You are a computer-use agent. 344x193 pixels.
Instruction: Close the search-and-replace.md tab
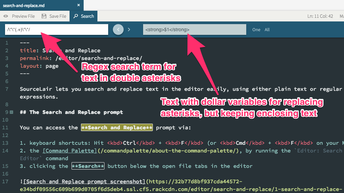pyautogui.click(x=78, y=5)
